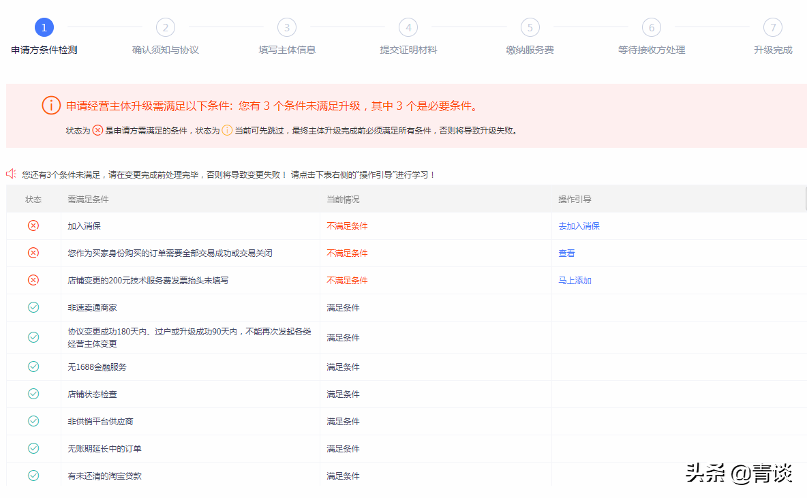This screenshot has height=498, width=807.
Task: Click 满足条件 in the 非速卖通商家 row
Action: coord(343,308)
